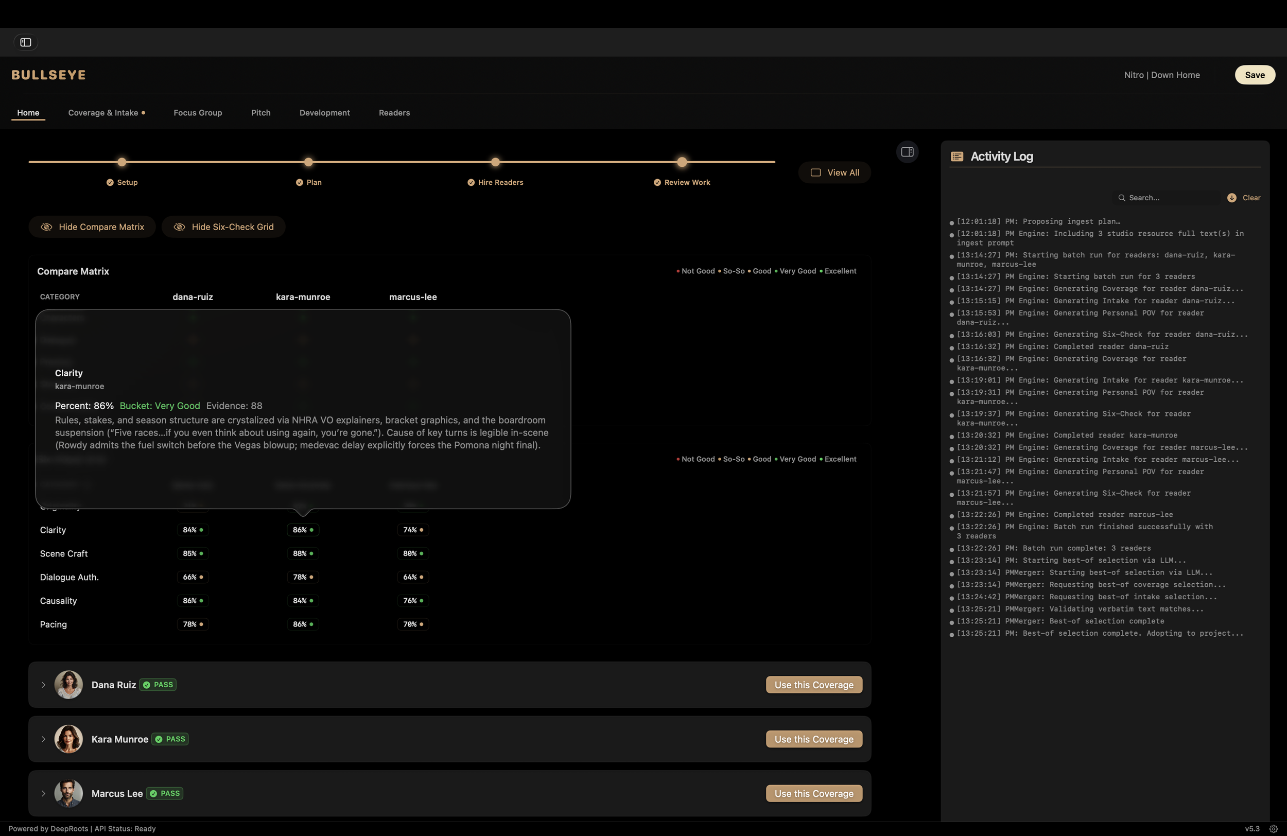Open the Readers tab

tap(394, 112)
